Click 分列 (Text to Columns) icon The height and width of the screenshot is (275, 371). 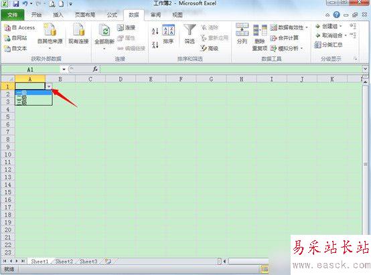[x=242, y=30]
